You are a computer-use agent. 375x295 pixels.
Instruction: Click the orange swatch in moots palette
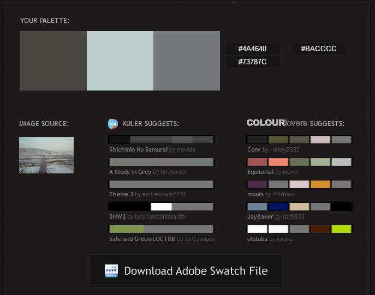(320, 184)
